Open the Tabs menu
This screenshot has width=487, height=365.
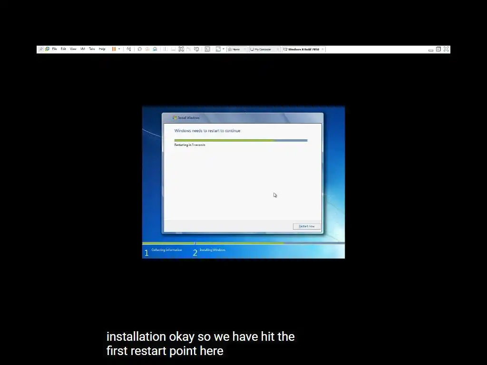[92, 49]
